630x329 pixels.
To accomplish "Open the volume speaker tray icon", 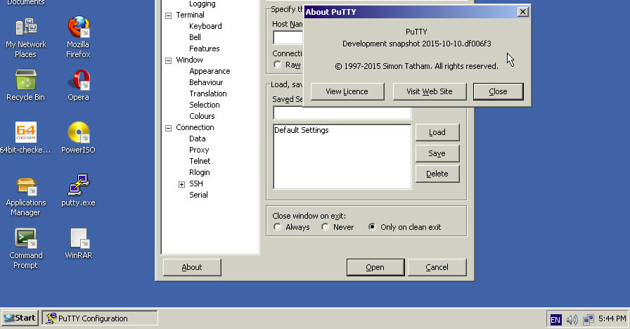I will click(572, 320).
